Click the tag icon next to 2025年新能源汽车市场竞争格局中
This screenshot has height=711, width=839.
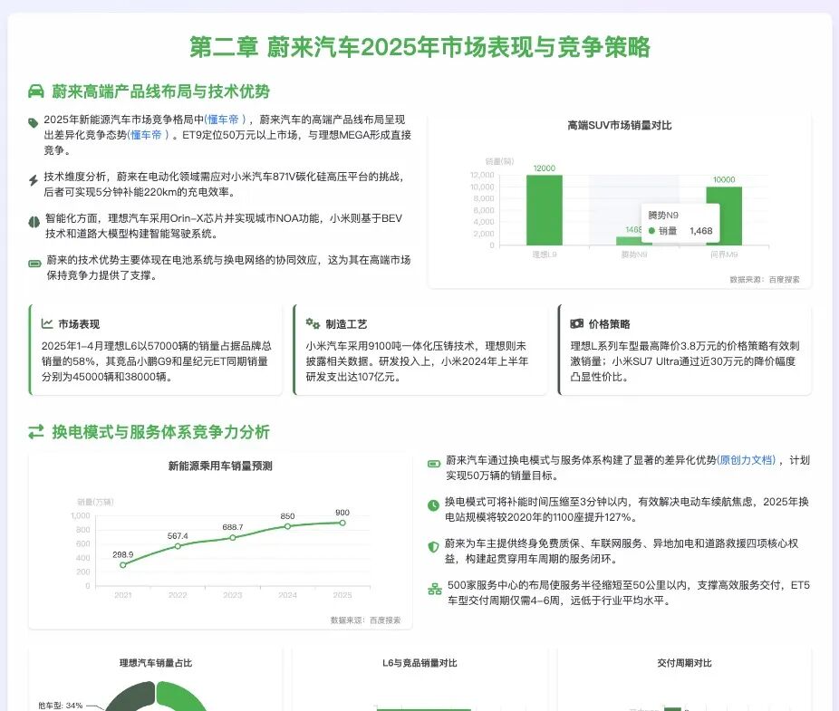point(34,123)
